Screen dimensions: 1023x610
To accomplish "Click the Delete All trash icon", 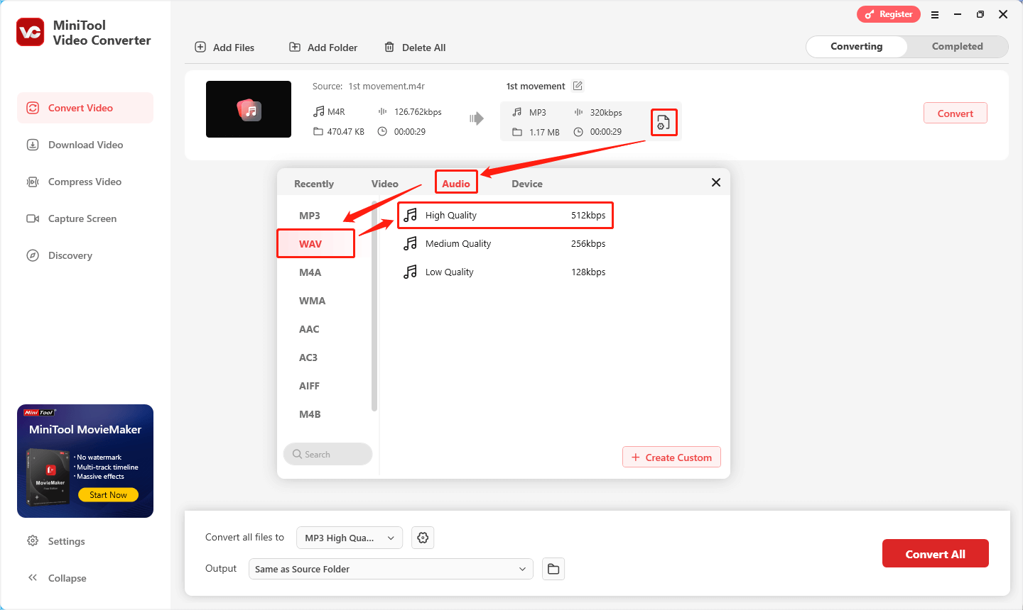I will click(389, 48).
